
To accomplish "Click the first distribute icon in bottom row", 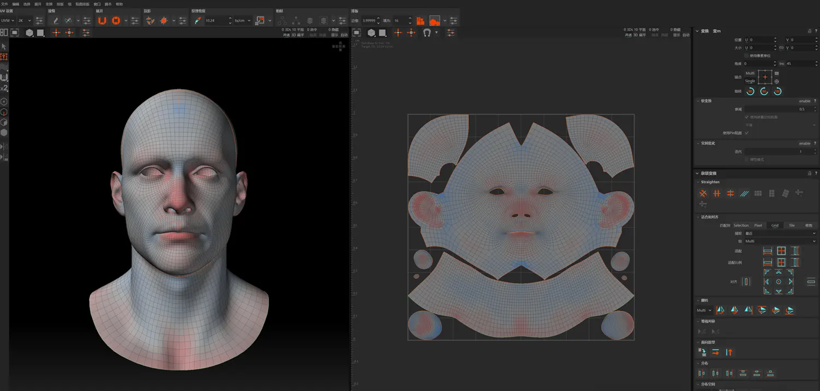I will click(702, 374).
